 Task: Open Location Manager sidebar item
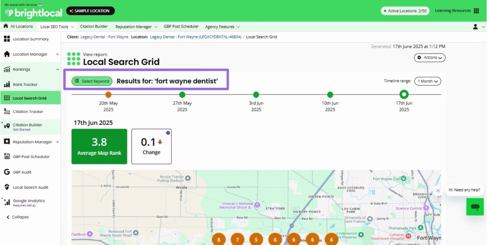coord(30,54)
